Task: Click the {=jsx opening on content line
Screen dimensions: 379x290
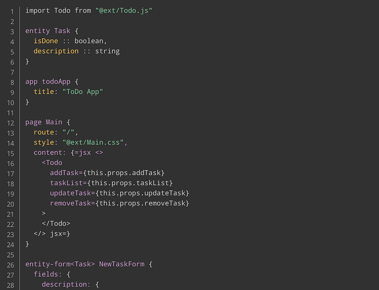Action: click(x=81, y=152)
